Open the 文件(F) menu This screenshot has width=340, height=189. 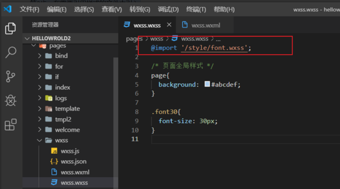30,9
